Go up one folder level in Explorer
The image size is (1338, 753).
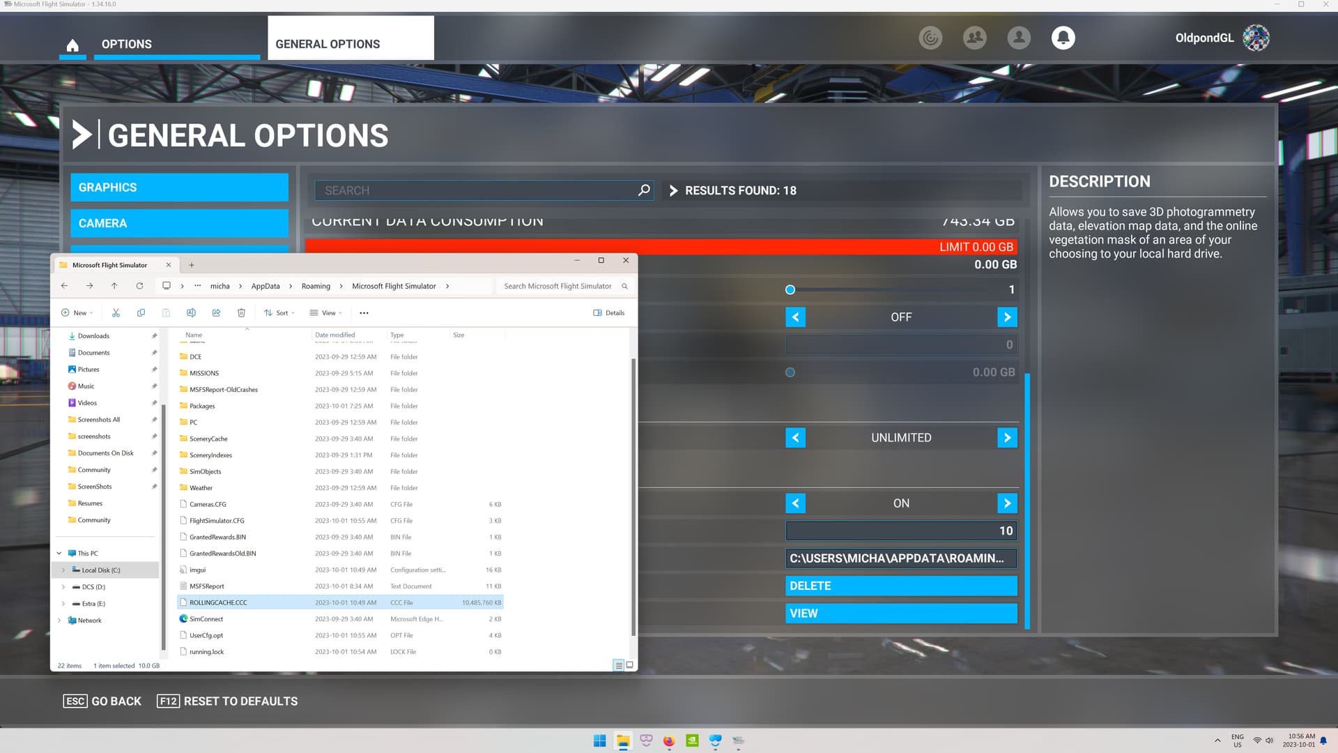click(114, 286)
